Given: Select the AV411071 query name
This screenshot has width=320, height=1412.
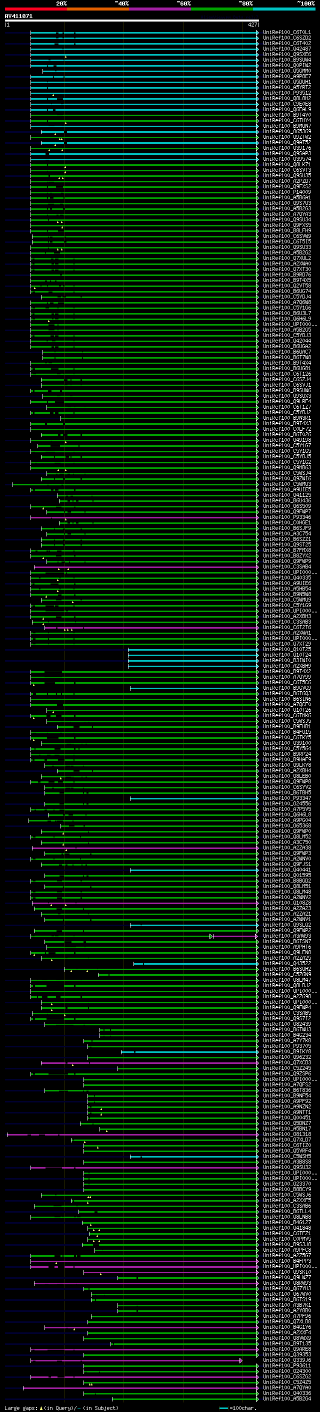Looking at the screenshot, I should (18, 17).
